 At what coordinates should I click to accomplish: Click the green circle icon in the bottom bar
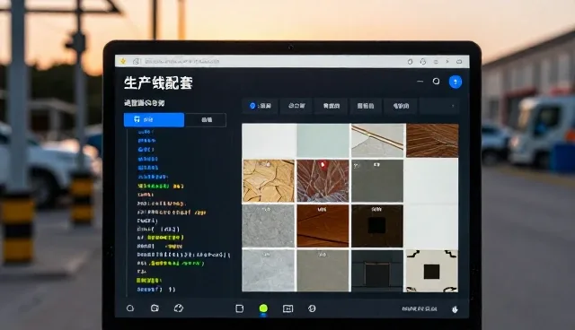pos(263,308)
